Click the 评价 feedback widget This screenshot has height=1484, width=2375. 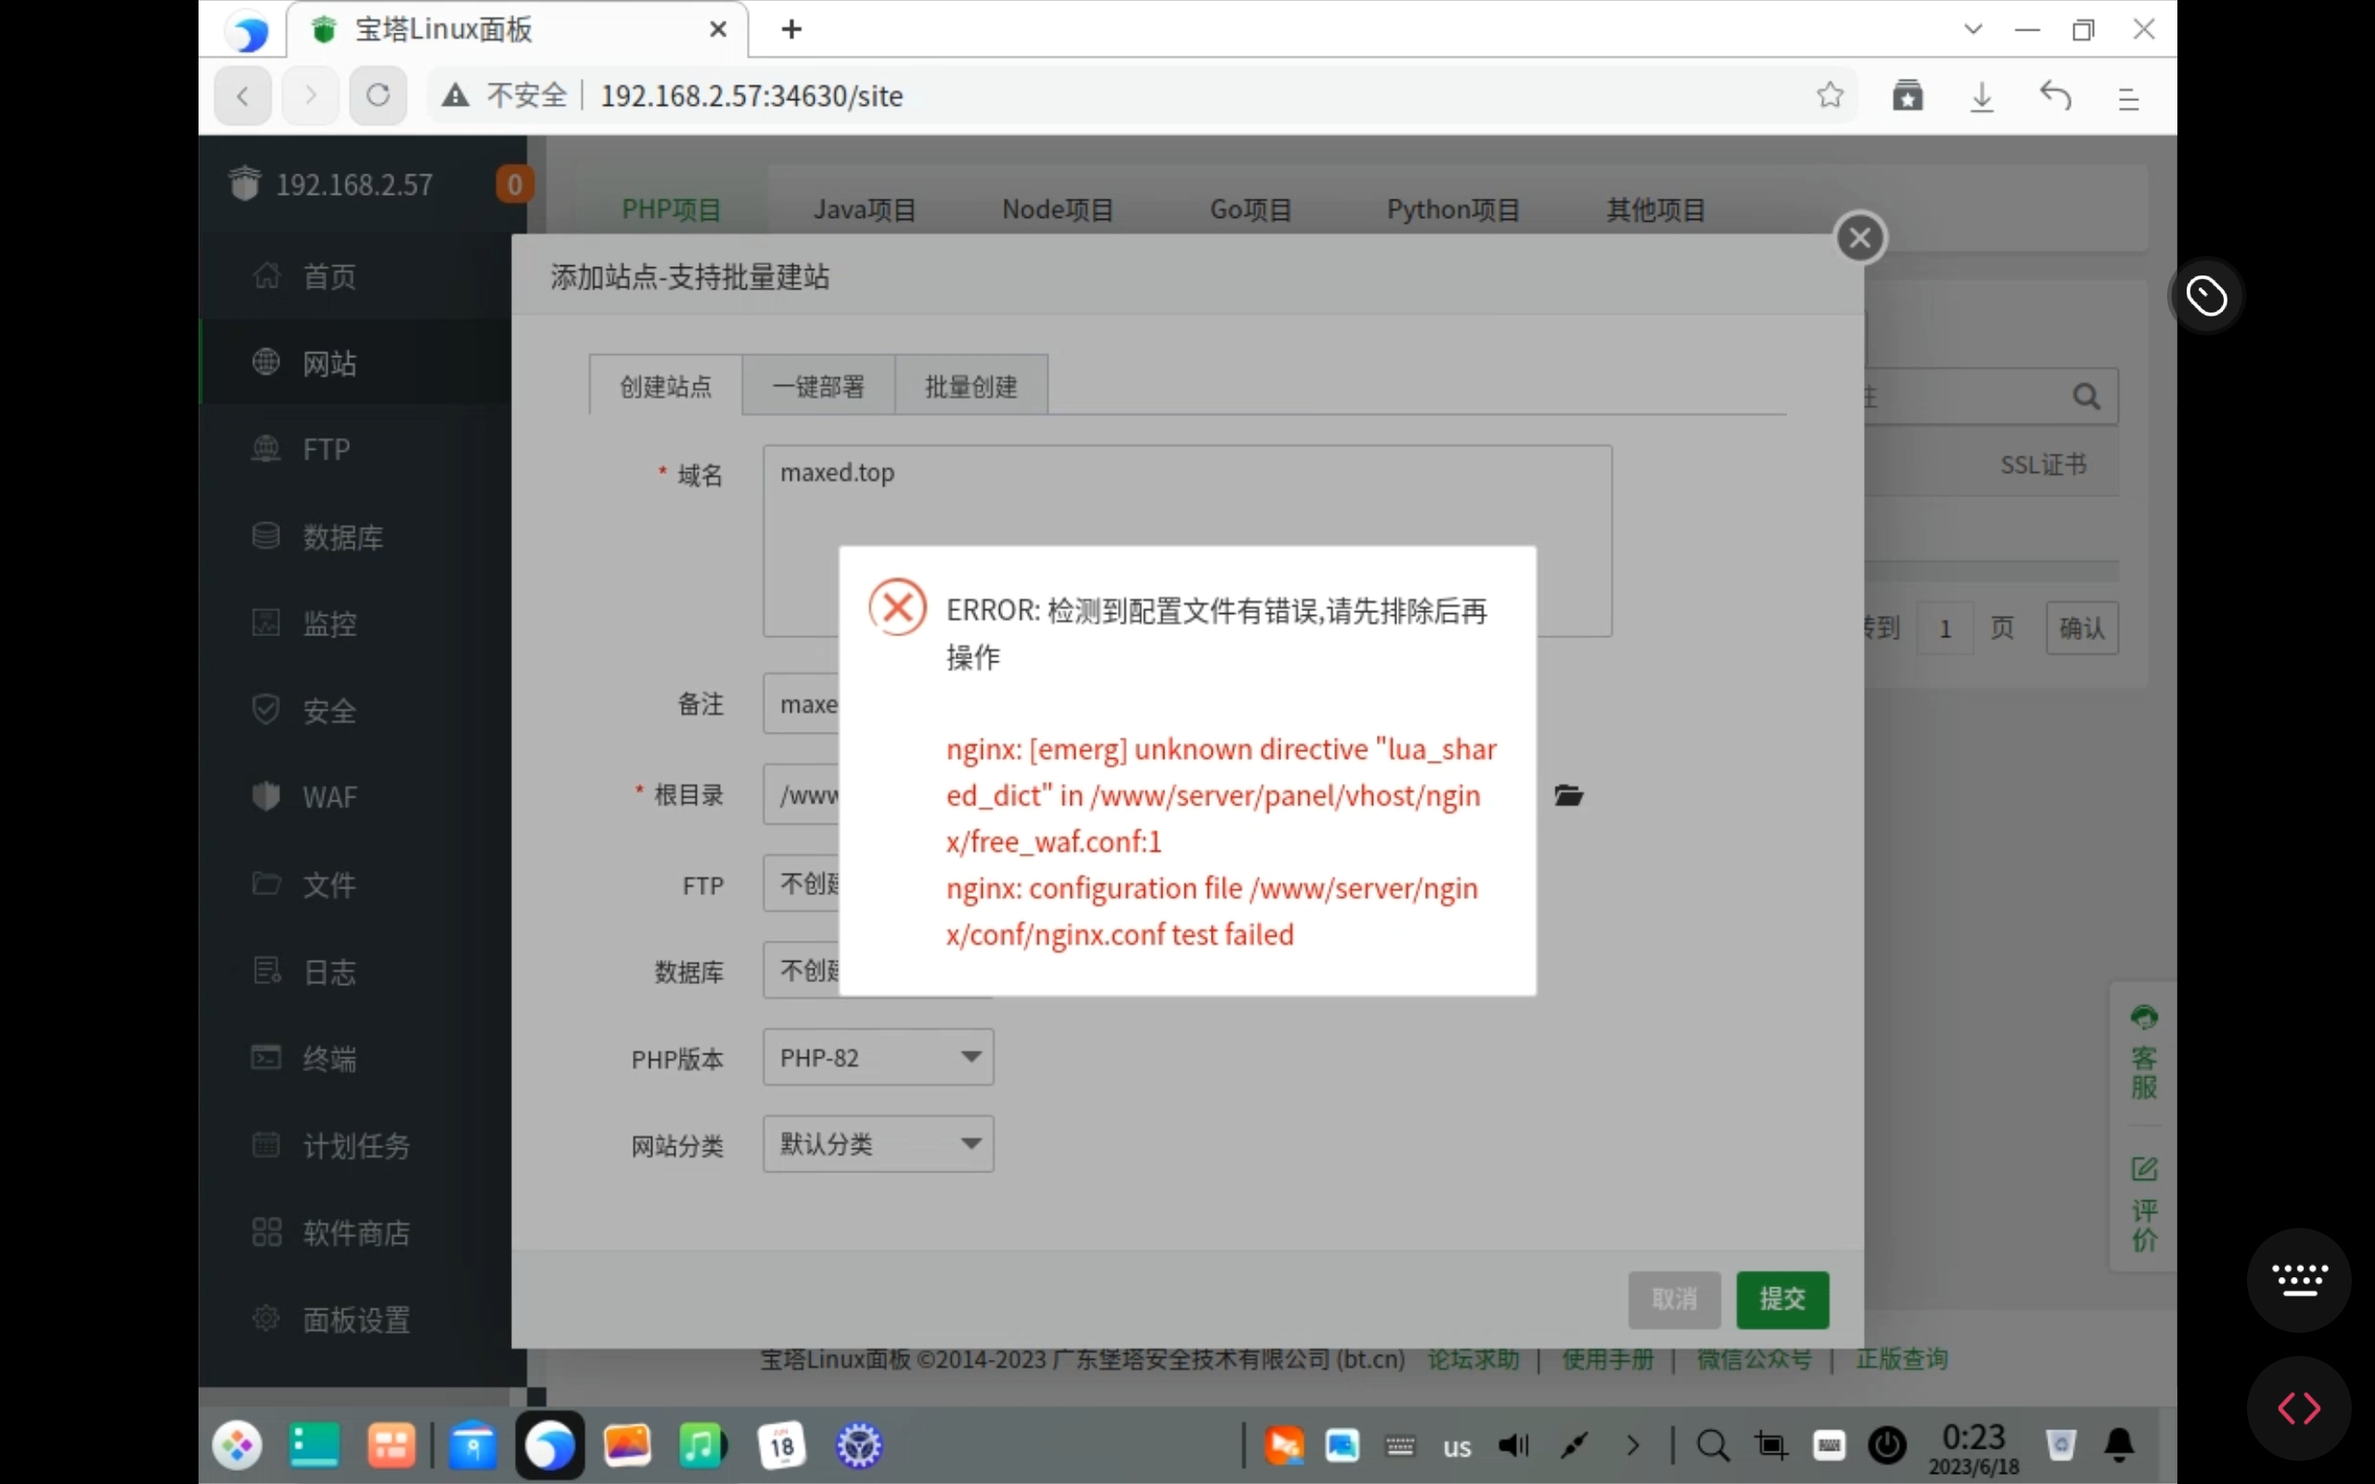pos(2143,1204)
